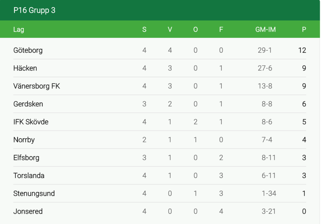Open the Stenungsund team entry
This screenshot has width=321, height=224.
(x=34, y=194)
